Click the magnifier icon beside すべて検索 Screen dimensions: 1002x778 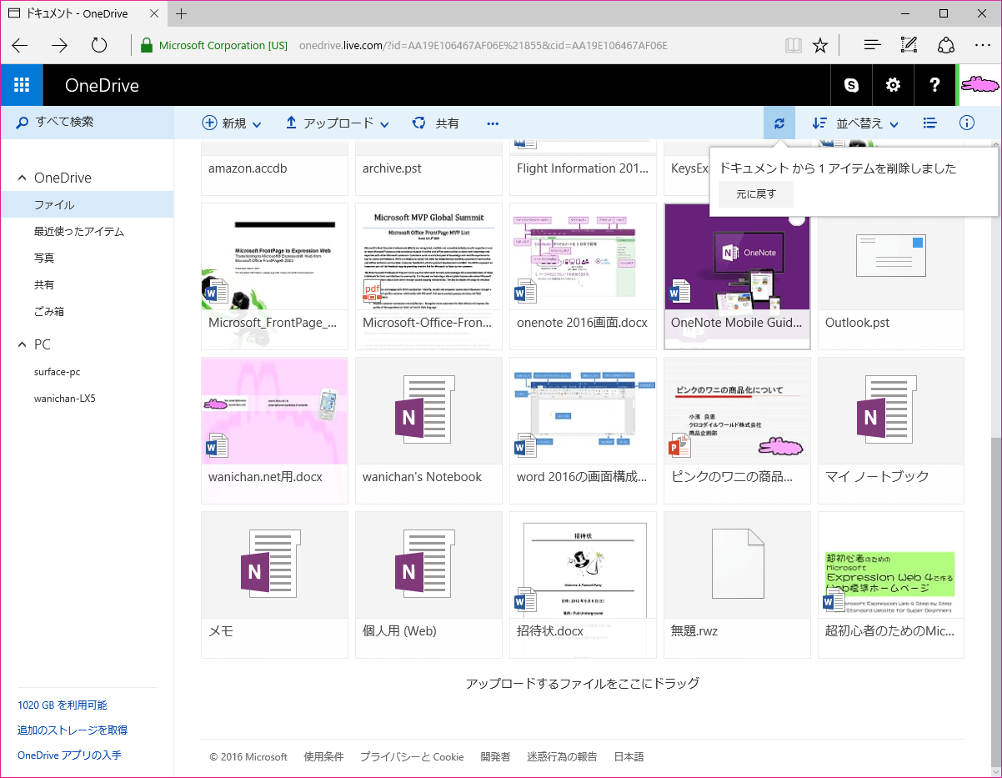(x=23, y=122)
